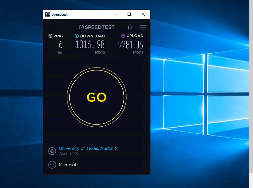Image resolution: width=253 pixels, height=188 pixels.
Task: Maximize the Speedtest window
Action: pos(129,14)
